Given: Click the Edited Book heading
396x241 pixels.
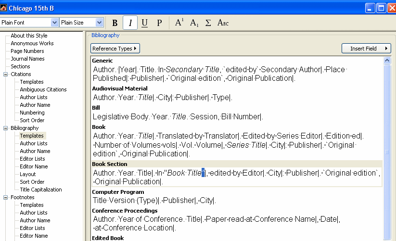Looking at the screenshot, I should 108,238.
